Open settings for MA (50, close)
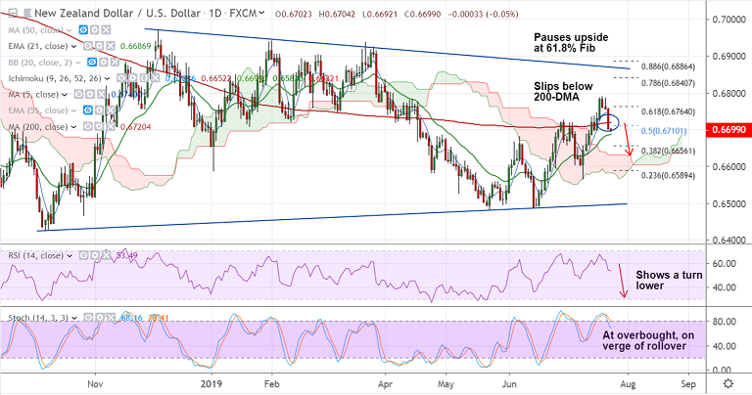 [94, 30]
